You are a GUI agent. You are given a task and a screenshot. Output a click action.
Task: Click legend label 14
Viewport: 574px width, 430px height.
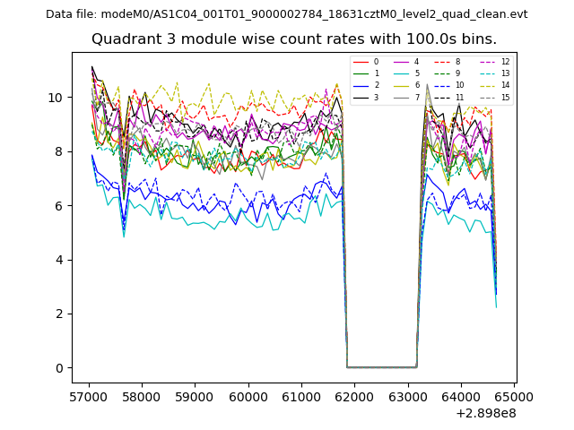click(x=505, y=85)
